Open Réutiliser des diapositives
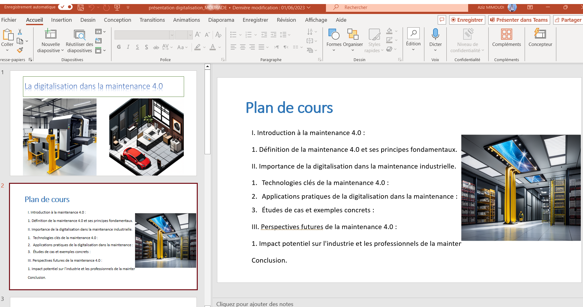The height and width of the screenshot is (307, 583). point(79,35)
